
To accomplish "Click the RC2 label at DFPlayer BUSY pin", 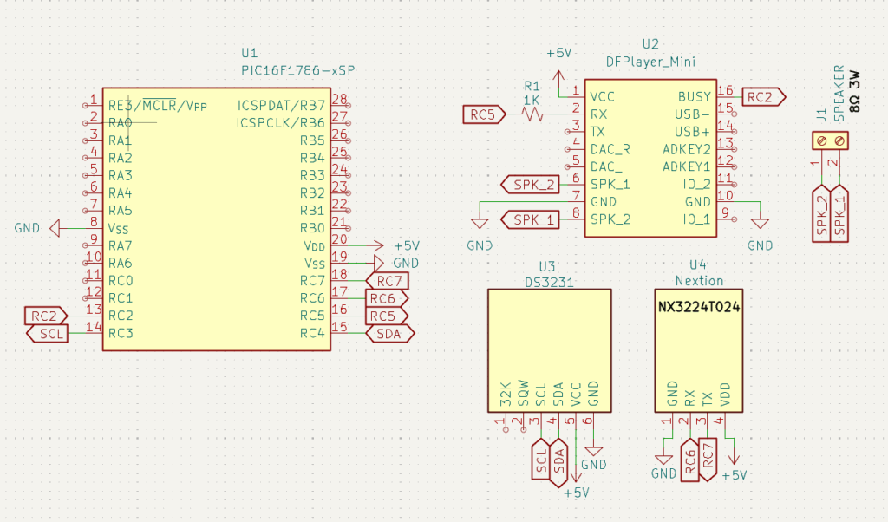I will [x=765, y=97].
